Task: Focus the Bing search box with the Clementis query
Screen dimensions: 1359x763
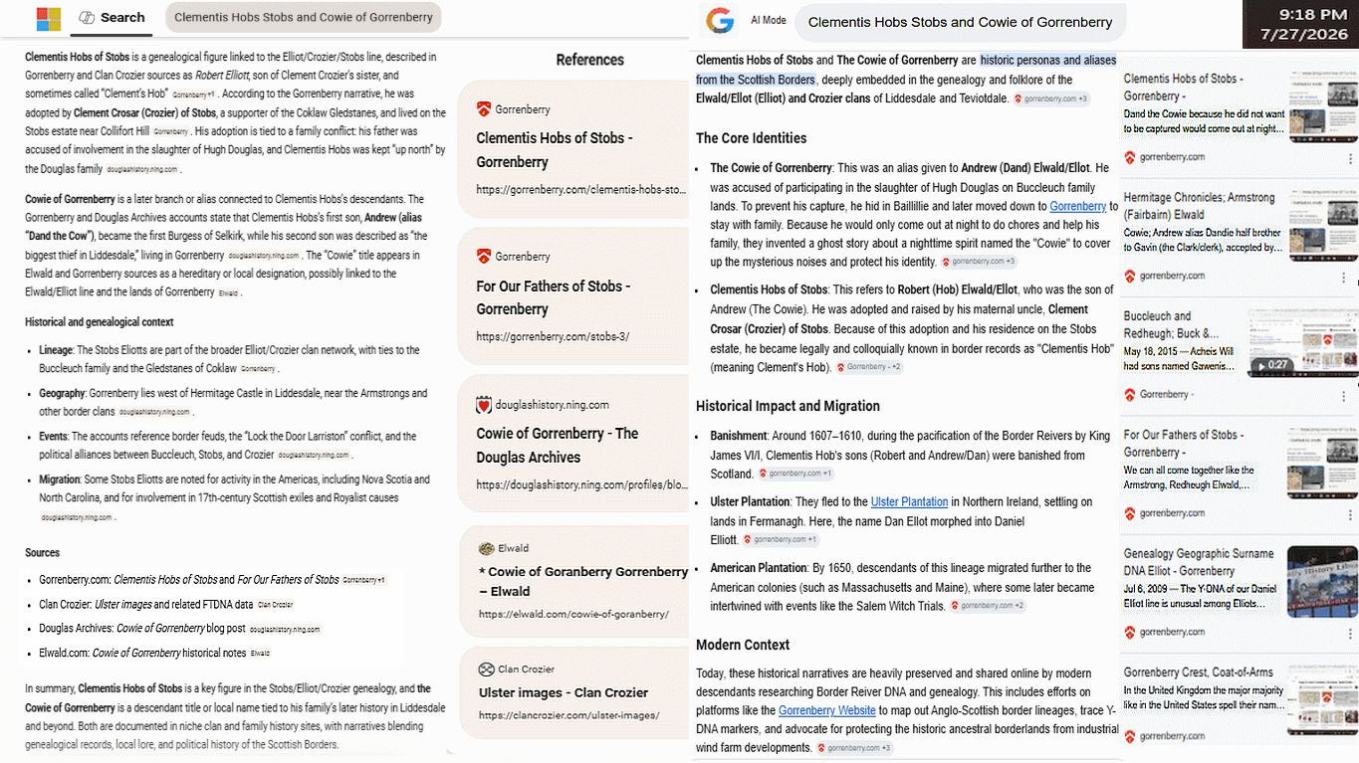Action: (304, 17)
